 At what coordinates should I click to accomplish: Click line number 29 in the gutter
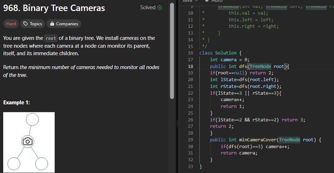coord(190,140)
